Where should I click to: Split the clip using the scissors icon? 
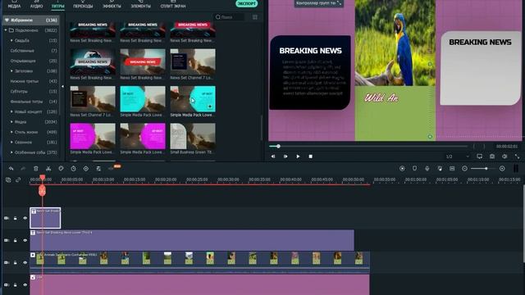[48, 169]
